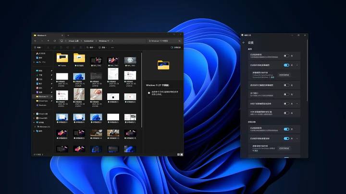This screenshot has width=346, height=194.
Task: Click the Share icon in Explorer toolbar
Action: 74,47
